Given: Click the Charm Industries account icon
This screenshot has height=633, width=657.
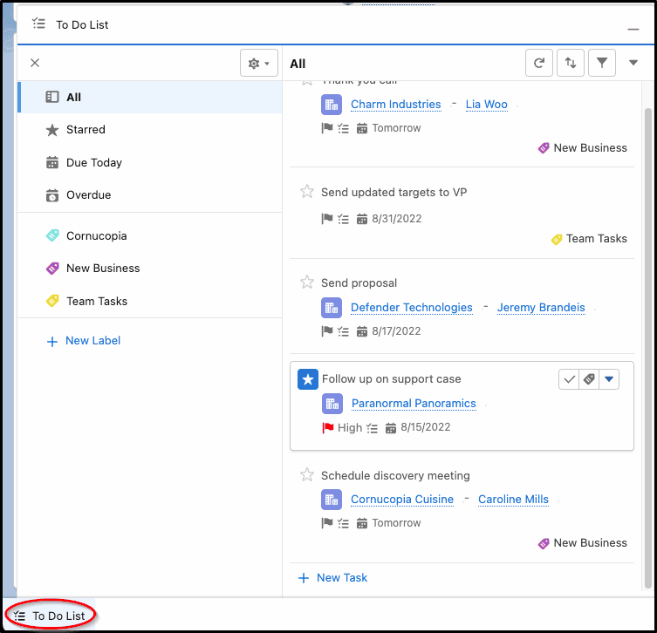Looking at the screenshot, I should (332, 105).
